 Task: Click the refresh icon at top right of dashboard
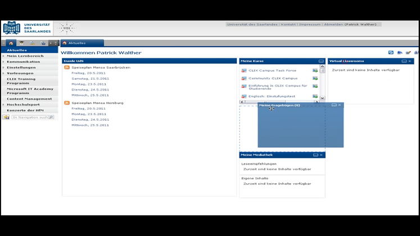391,53
